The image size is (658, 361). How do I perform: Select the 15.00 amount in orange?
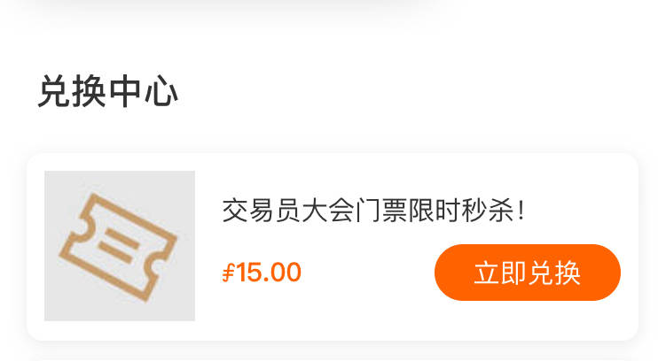pyautogui.click(x=269, y=273)
